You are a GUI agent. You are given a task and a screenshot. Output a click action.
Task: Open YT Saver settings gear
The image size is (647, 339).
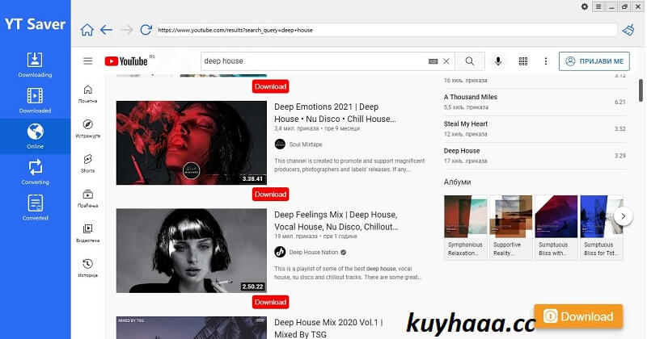click(584, 6)
